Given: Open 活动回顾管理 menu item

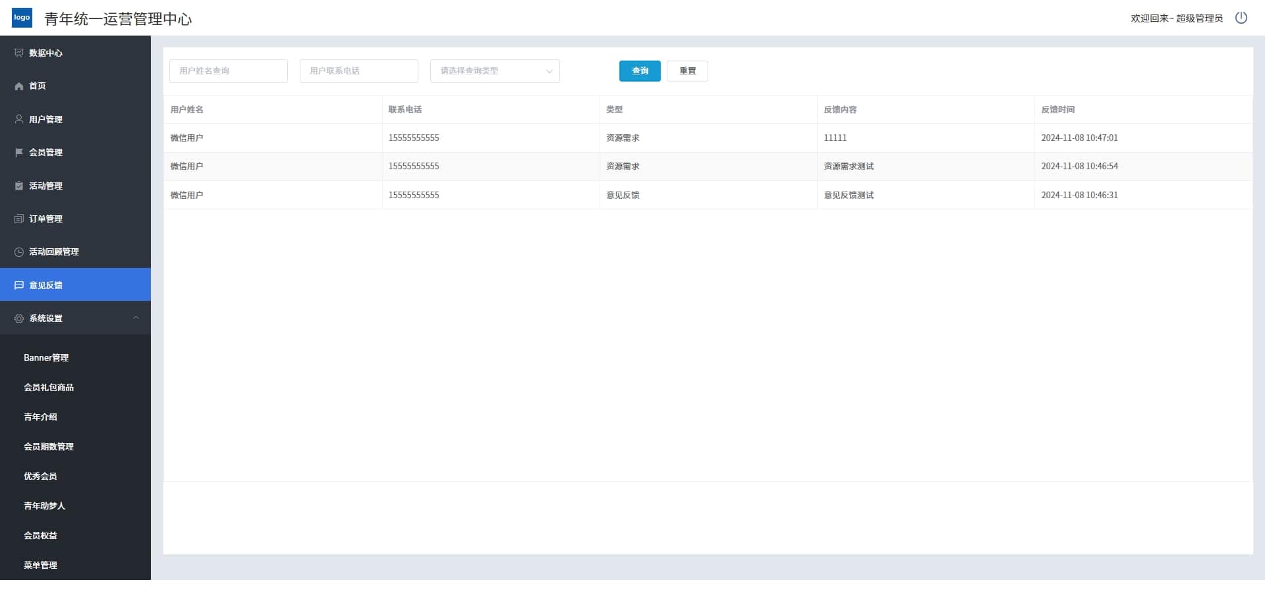Looking at the screenshot, I should point(75,251).
